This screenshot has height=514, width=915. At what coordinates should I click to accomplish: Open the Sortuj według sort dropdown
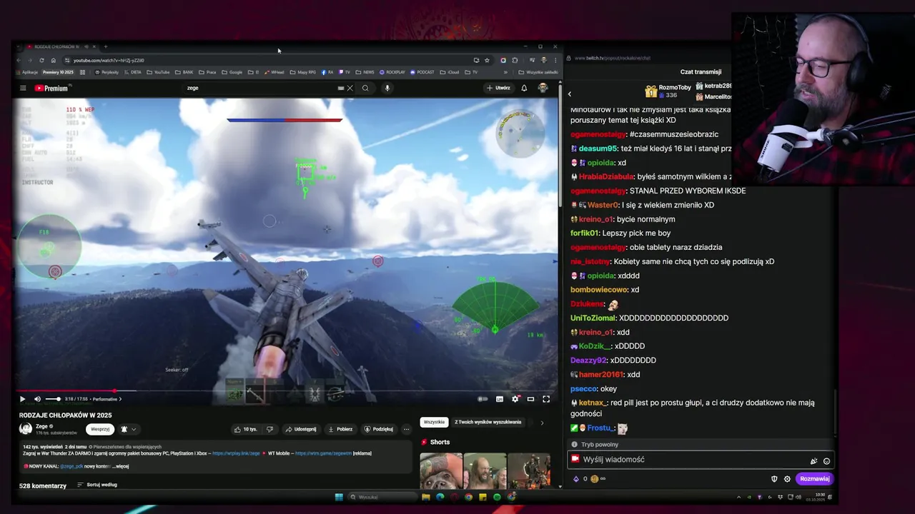click(x=97, y=485)
